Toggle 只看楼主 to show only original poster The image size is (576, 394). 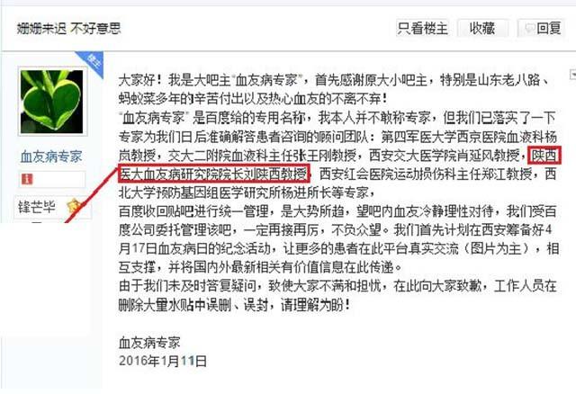tap(422, 28)
